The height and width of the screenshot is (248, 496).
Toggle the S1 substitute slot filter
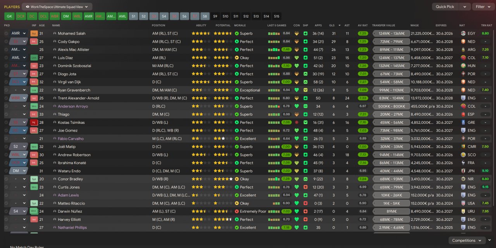pyautogui.click(x=134, y=16)
